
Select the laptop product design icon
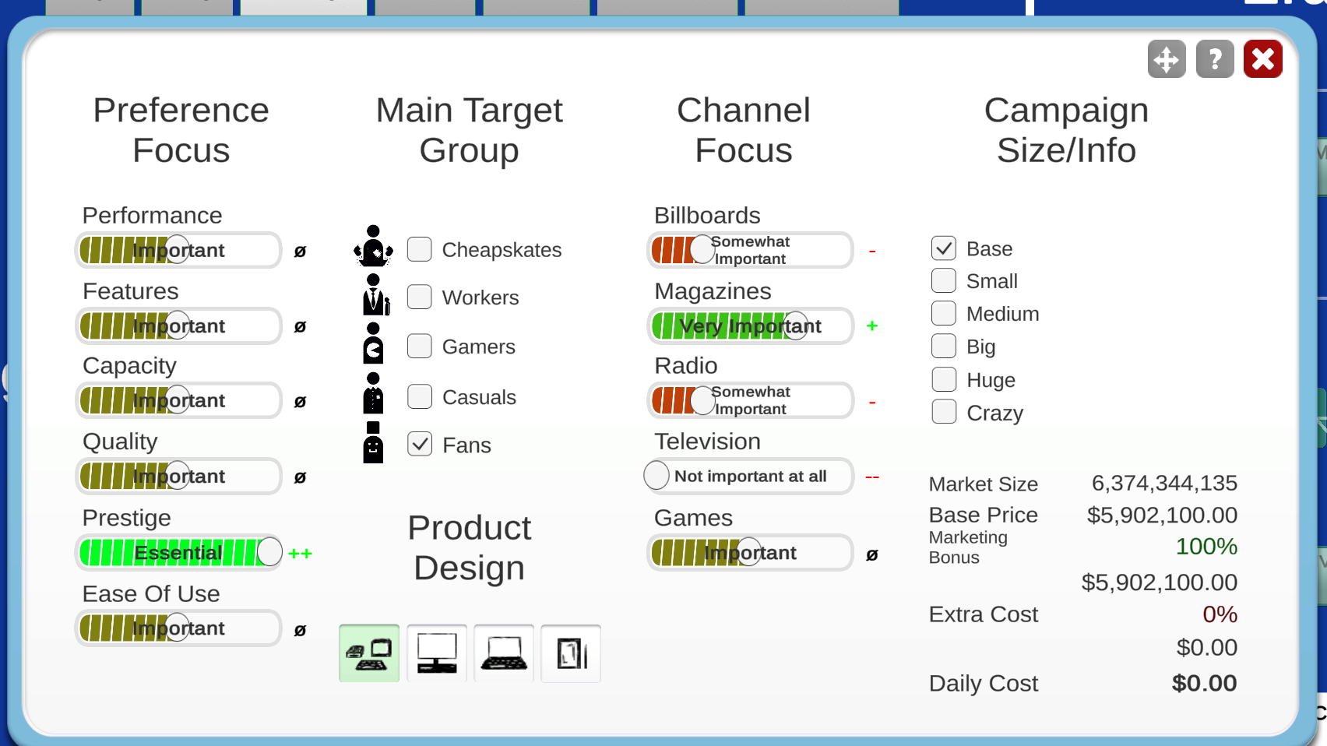(x=504, y=653)
